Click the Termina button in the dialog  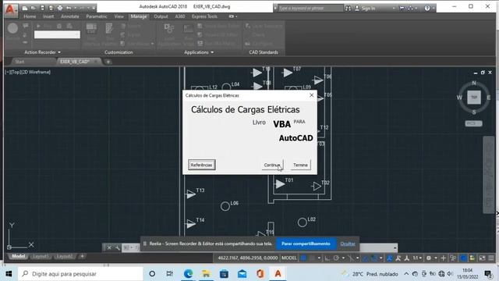click(x=300, y=165)
